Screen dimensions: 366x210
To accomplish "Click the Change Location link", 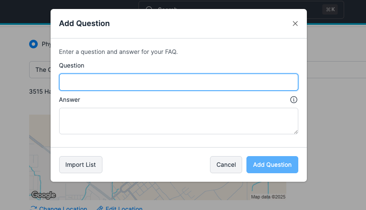I will click(x=63, y=208).
